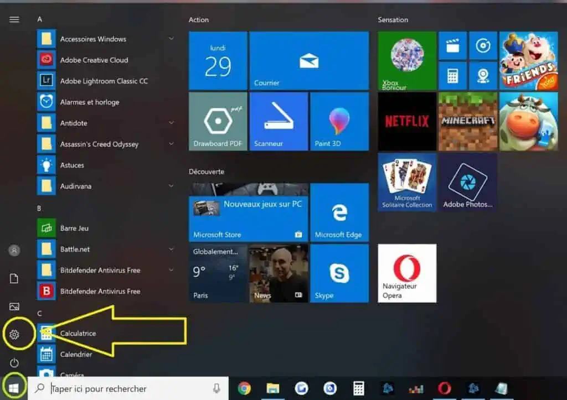Open the Paint 3D tile

point(339,121)
